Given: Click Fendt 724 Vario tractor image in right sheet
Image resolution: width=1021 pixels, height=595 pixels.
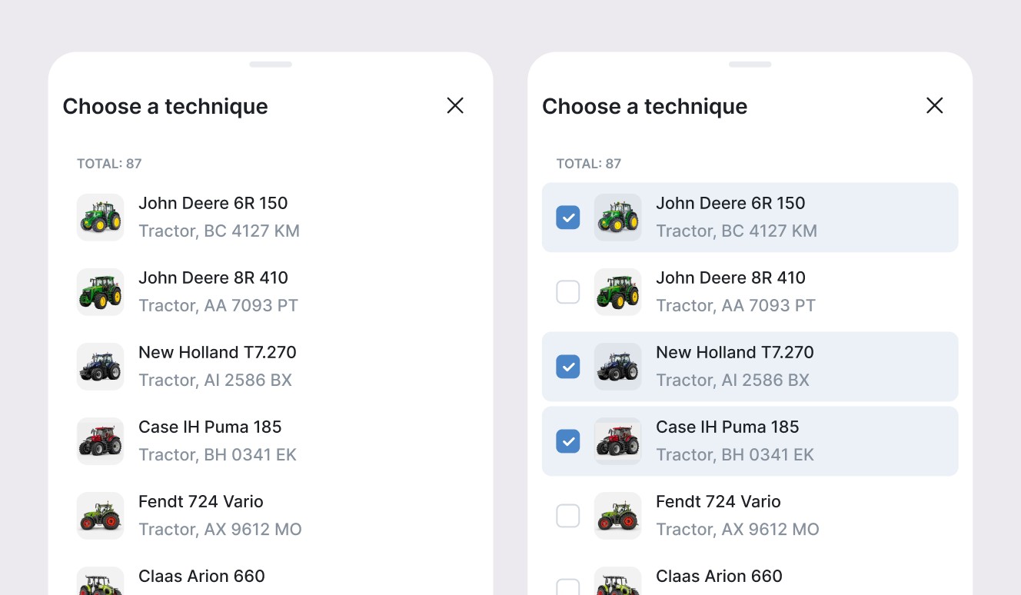Looking at the screenshot, I should pos(618,516).
